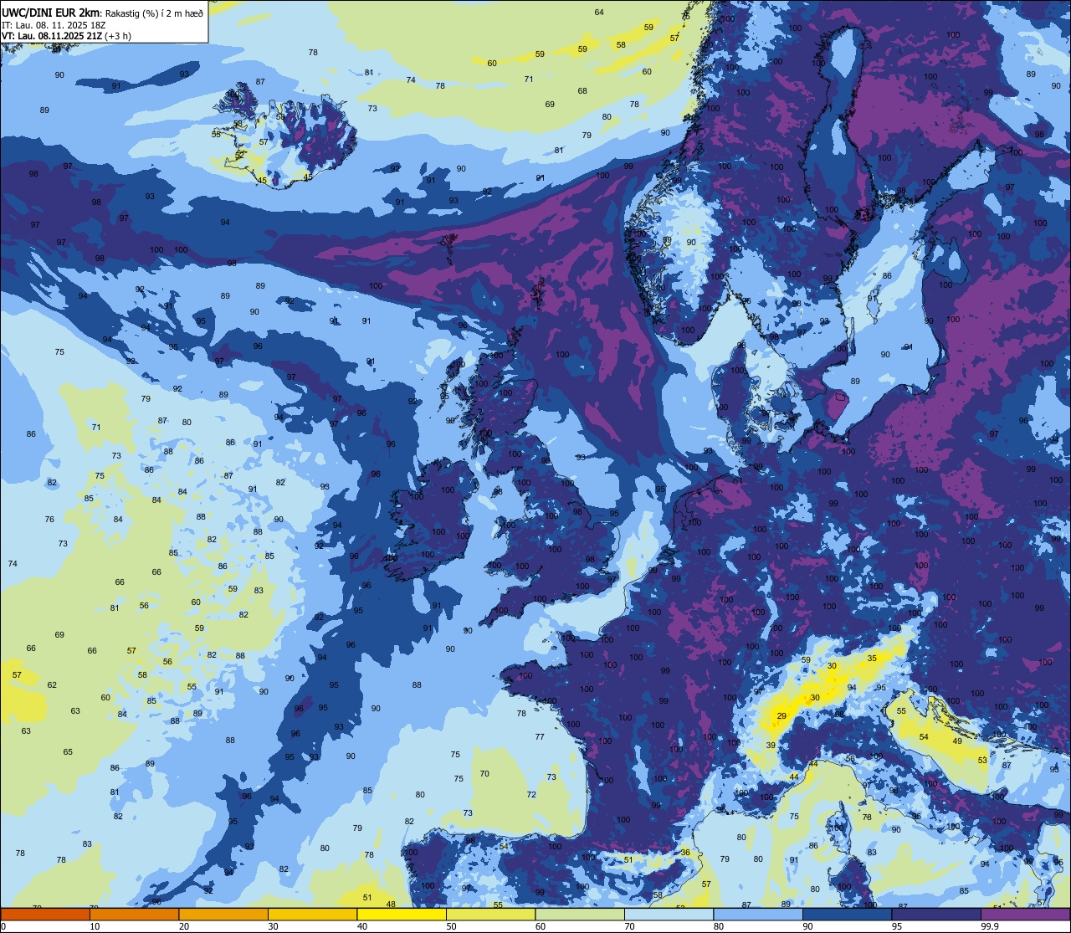
Task: Click the legend scale label "20"
Action: 184,926
